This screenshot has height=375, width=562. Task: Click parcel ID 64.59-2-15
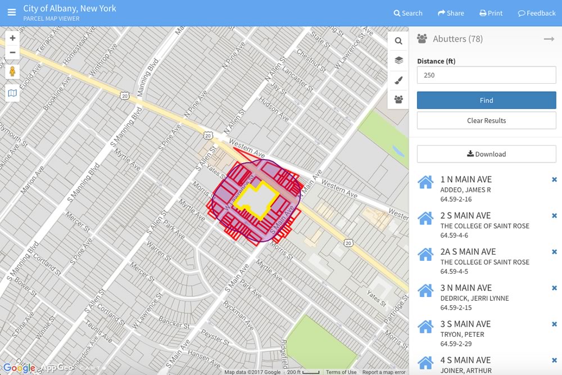tap(456, 308)
